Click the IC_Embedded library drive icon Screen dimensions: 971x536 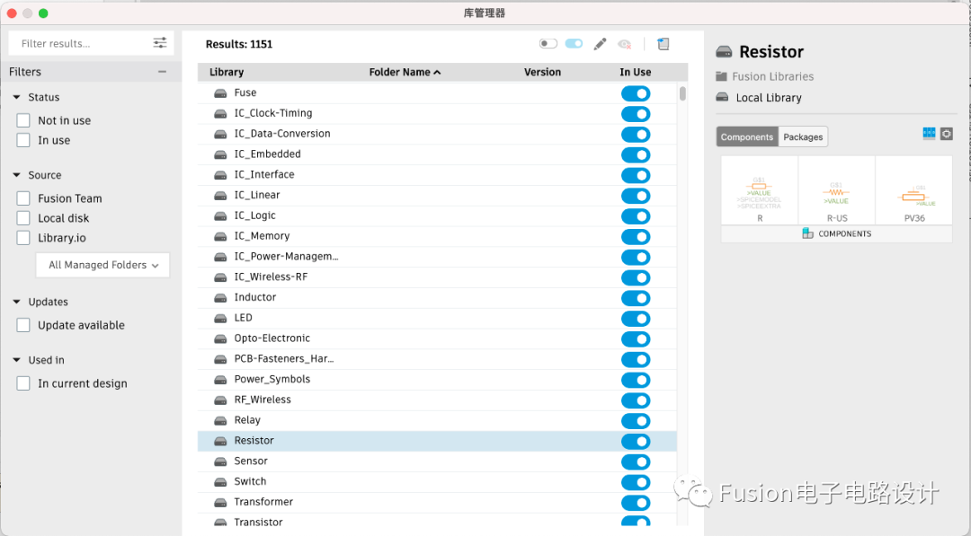pos(220,154)
